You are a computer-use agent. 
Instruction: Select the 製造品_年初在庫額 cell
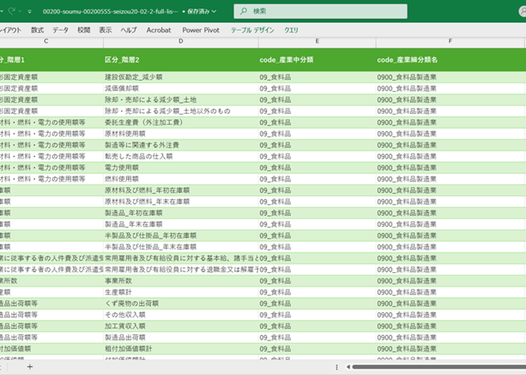[x=181, y=213]
